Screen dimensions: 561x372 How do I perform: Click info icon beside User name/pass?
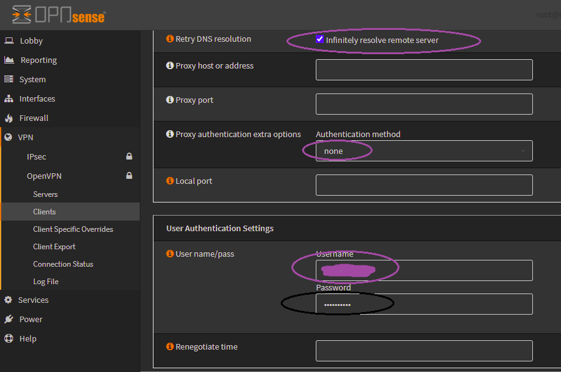click(x=170, y=254)
